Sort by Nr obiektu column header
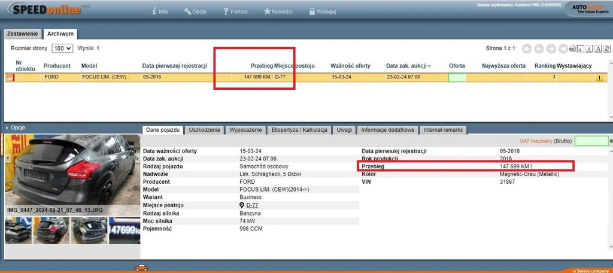This screenshot has width=613, height=273. click(25, 66)
